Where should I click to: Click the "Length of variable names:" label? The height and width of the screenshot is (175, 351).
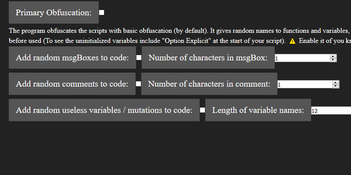tap(258, 110)
